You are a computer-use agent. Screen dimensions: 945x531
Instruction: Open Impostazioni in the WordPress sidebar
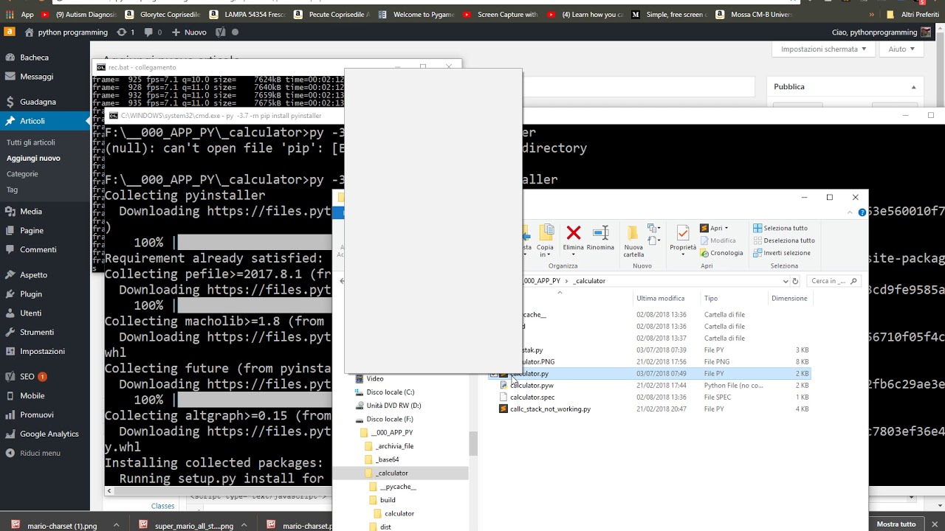click(x=42, y=351)
